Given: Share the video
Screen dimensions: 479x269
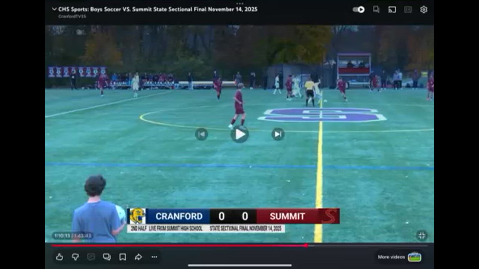Looking at the screenshot, I should (x=138, y=257).
